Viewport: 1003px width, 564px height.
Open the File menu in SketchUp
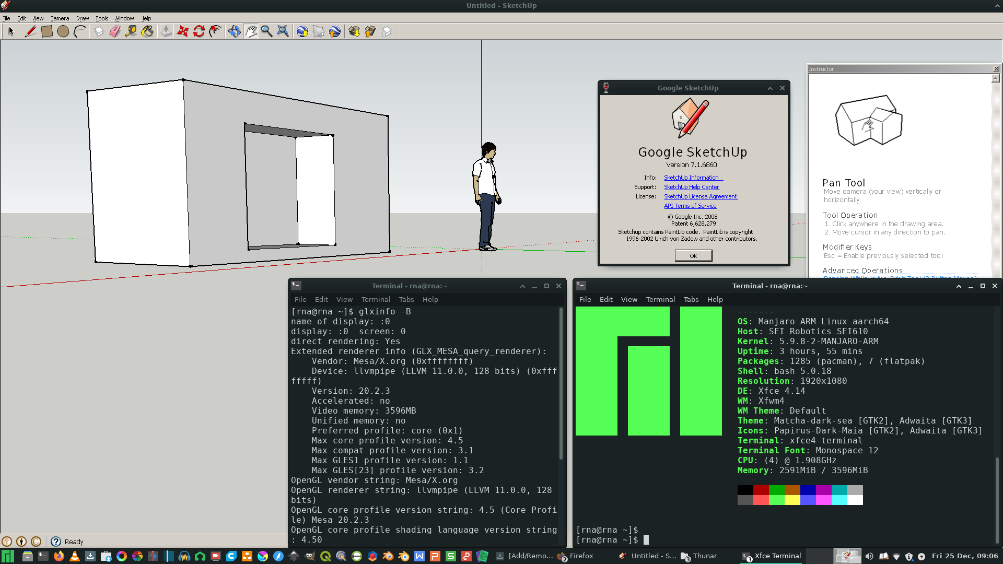pyautogui.click(x=6, y=18)
